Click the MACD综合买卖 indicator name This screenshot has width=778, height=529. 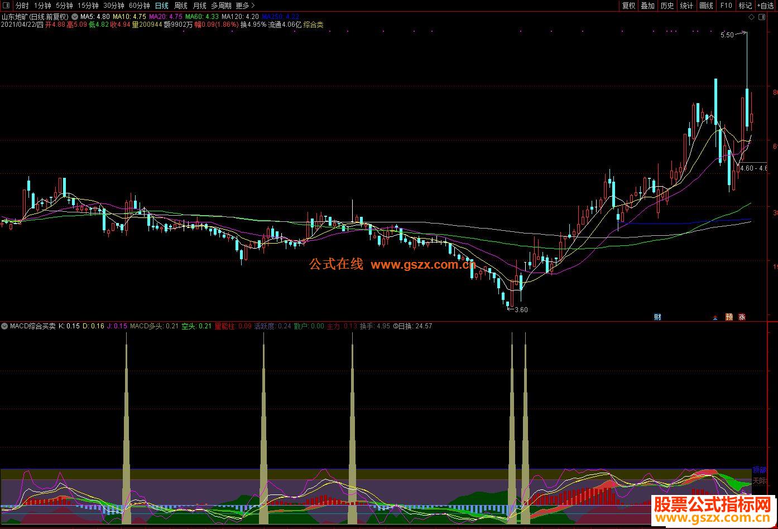coord(32,326)
